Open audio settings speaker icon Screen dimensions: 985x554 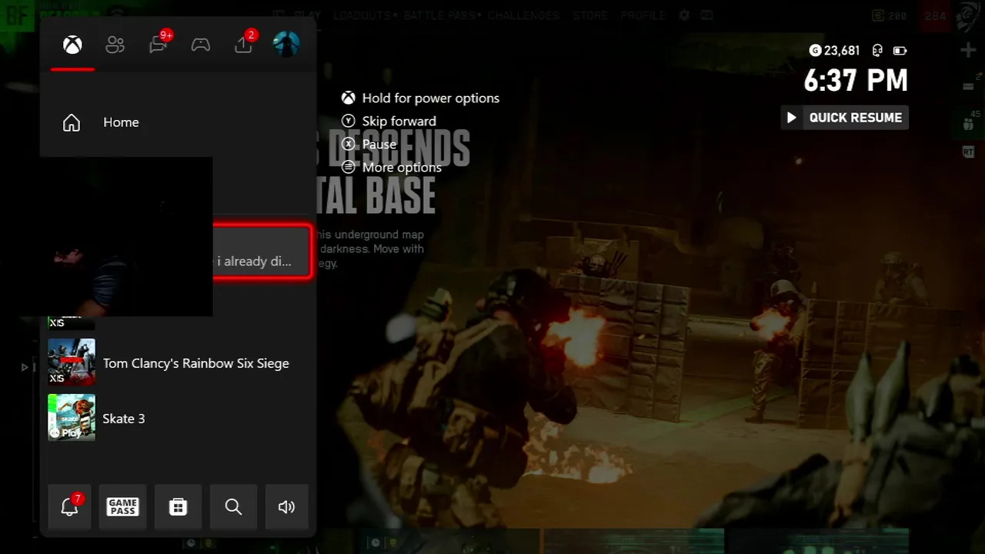286,506
